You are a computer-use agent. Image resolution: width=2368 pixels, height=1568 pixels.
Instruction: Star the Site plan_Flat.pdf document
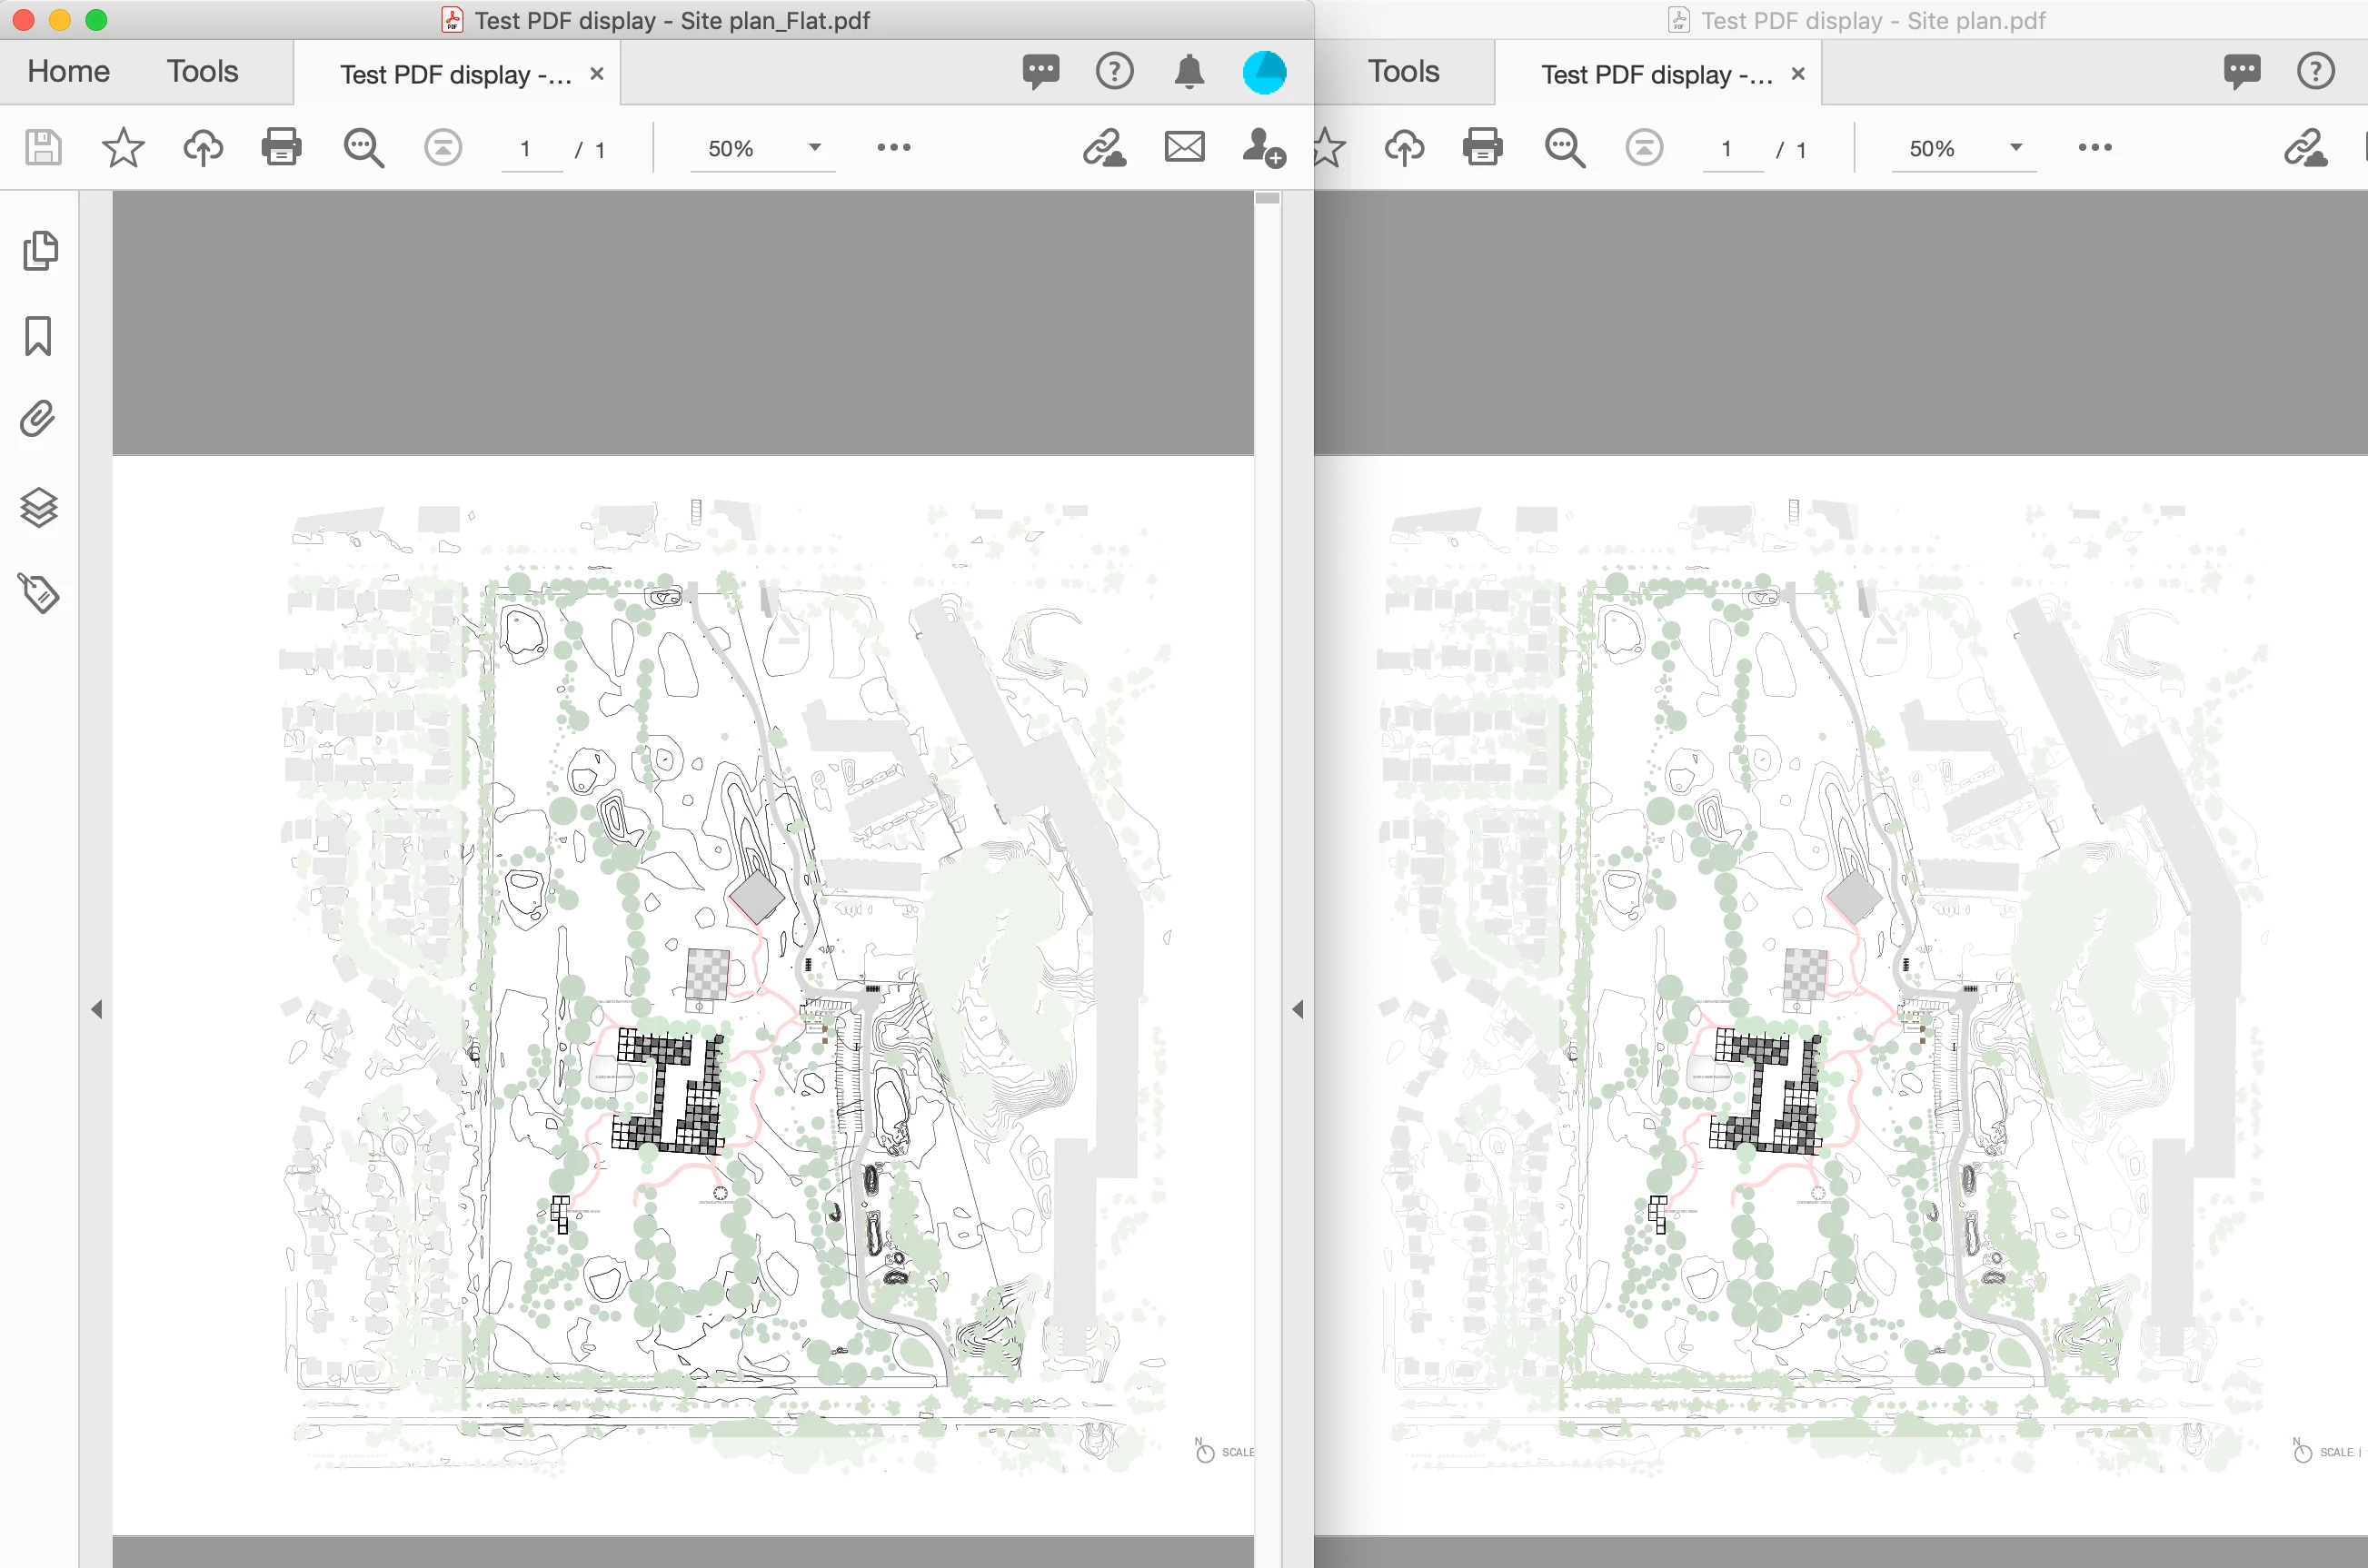click(x=123, y=148)
